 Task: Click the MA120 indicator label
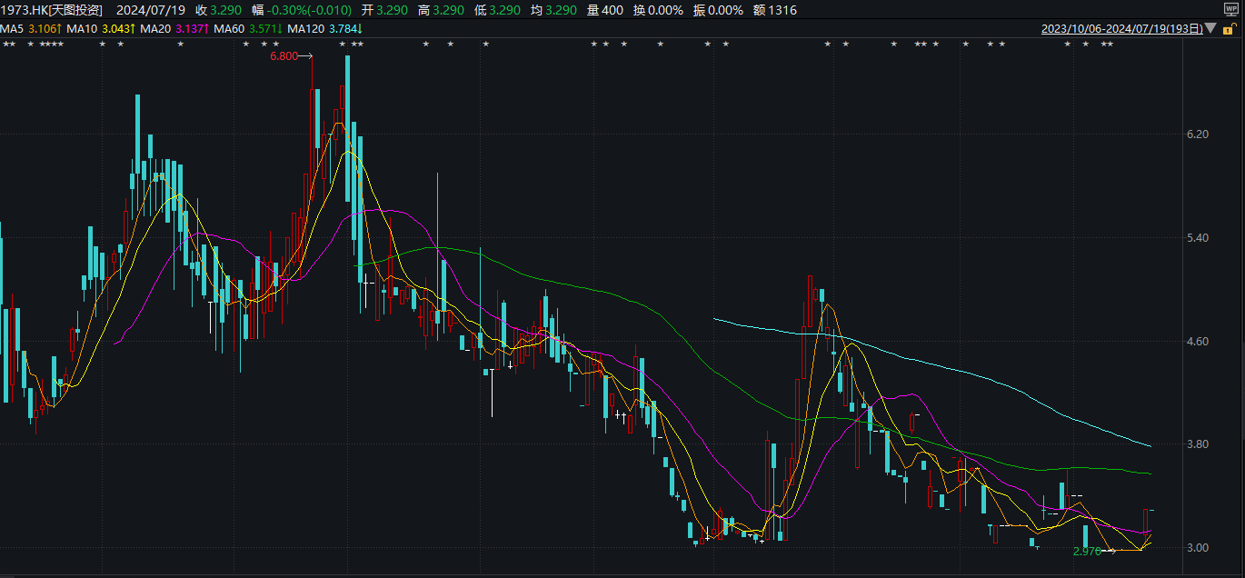click(306, 28)
